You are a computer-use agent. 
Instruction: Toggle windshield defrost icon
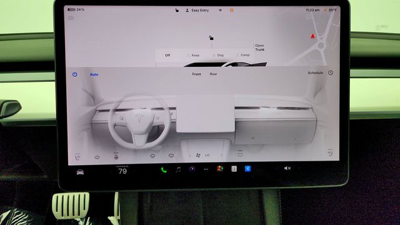(x=97, y=157)
